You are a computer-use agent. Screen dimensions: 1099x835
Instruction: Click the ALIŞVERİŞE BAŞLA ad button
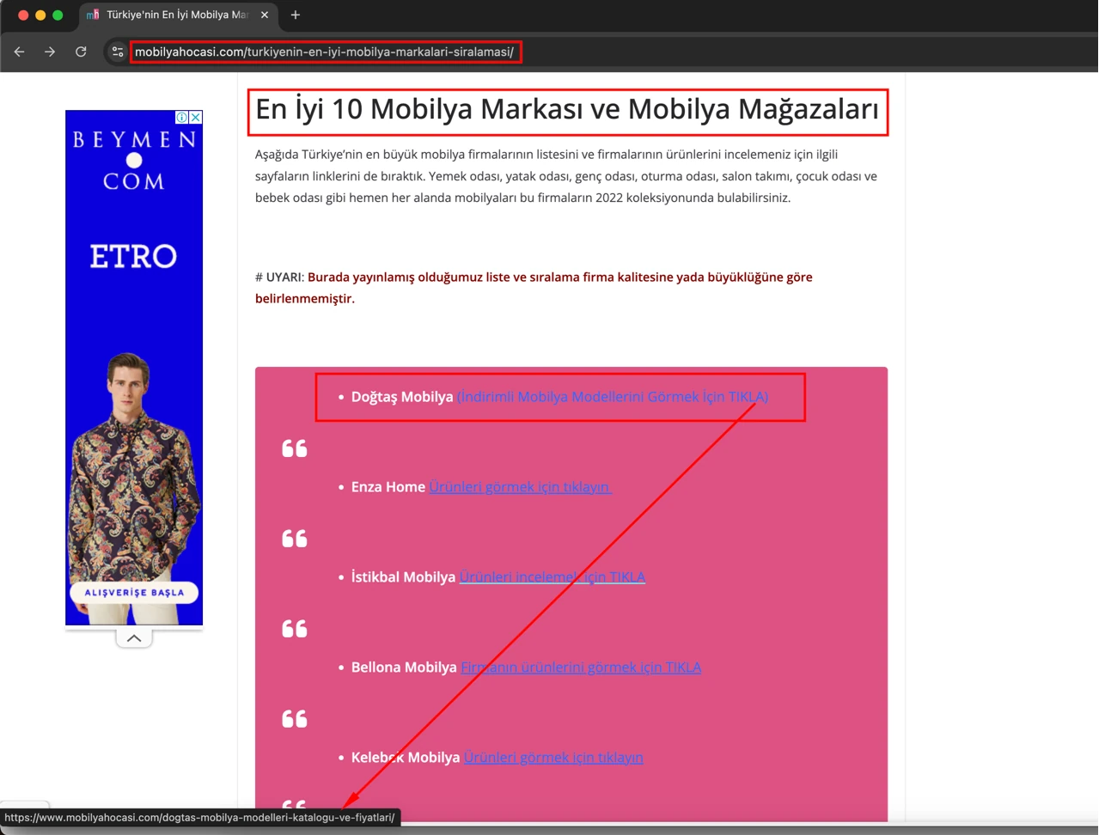coord(134,592)
